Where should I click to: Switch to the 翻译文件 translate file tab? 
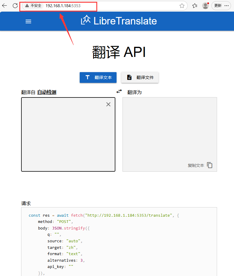(x=140, y=77)
